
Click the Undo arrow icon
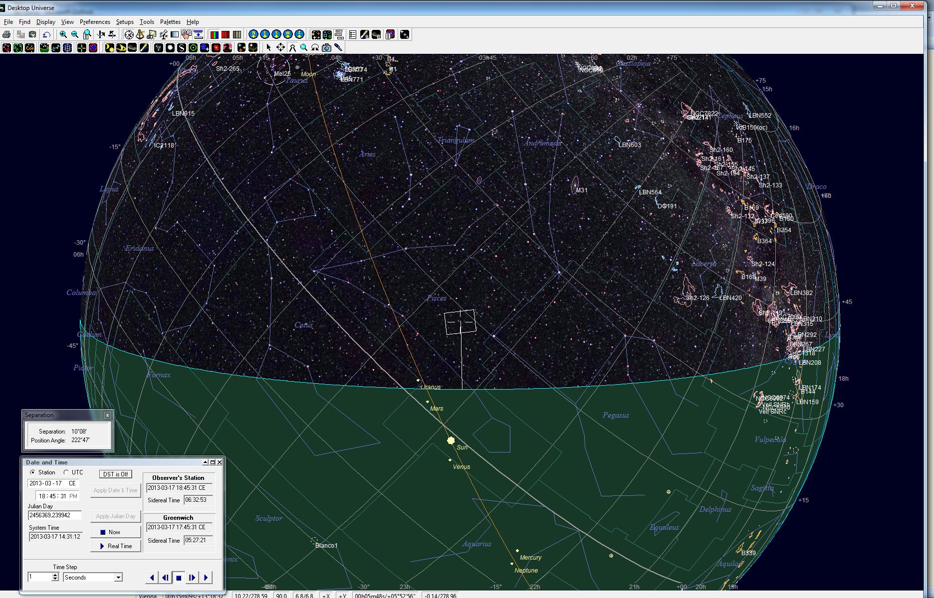(46, 34)
